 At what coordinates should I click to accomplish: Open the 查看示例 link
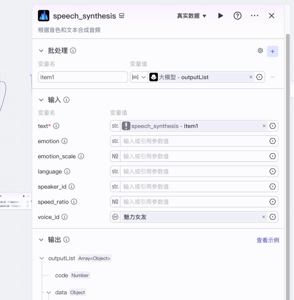coord(268,240)
